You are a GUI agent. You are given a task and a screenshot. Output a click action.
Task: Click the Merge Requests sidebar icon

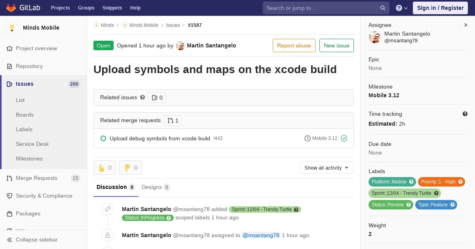pos(9,178)
